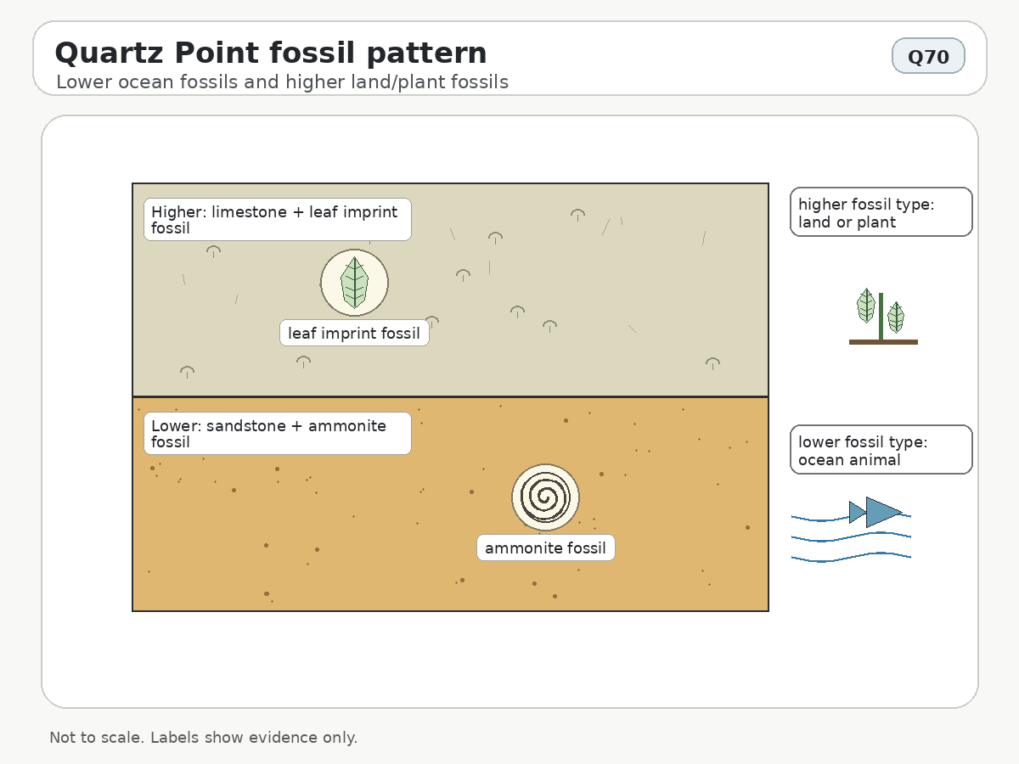Click the leaf imprint fossil circle icon
The image size is (1019, 764).
click(354, 283)
